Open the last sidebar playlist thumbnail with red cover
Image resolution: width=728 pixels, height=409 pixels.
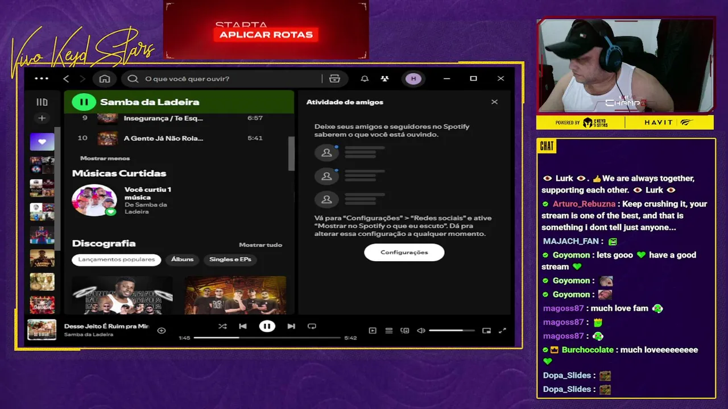pyautogui.click(x=42, y=305)
